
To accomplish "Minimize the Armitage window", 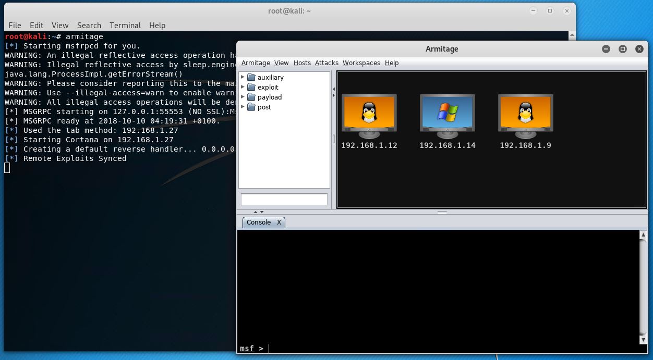I will [x=606, y=49].
